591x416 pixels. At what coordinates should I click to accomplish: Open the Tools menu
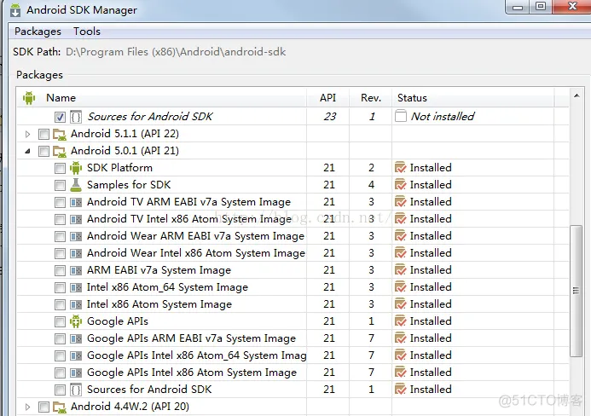click(87, 32)
